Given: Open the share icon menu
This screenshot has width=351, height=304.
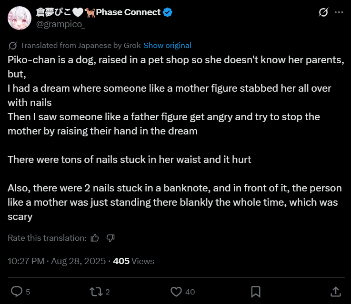Looking at the screenshot, I should (x=335, y=291).
